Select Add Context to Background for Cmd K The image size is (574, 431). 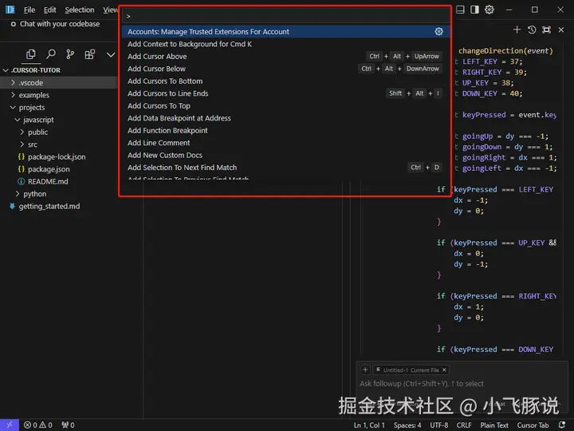(x=285, y=44)
